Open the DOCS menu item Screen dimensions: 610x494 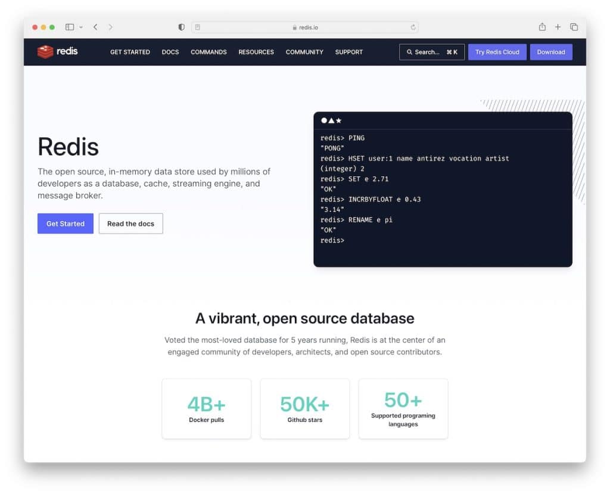(170, 52)
